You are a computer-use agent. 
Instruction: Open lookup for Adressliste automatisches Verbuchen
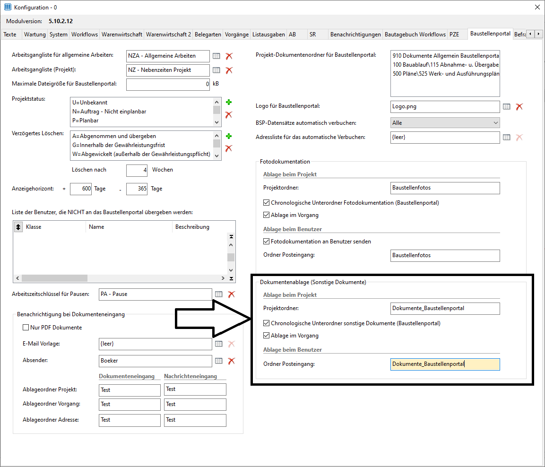(x=507, y=137)
